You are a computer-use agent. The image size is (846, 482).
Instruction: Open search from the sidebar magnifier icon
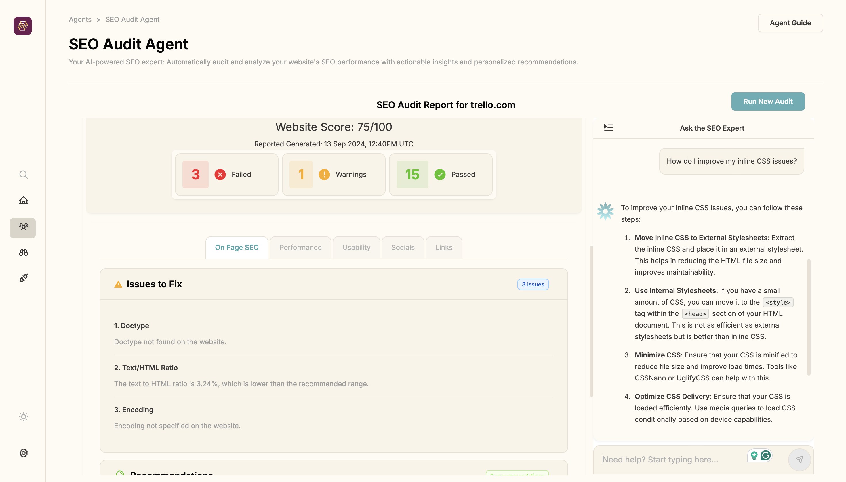23,175
